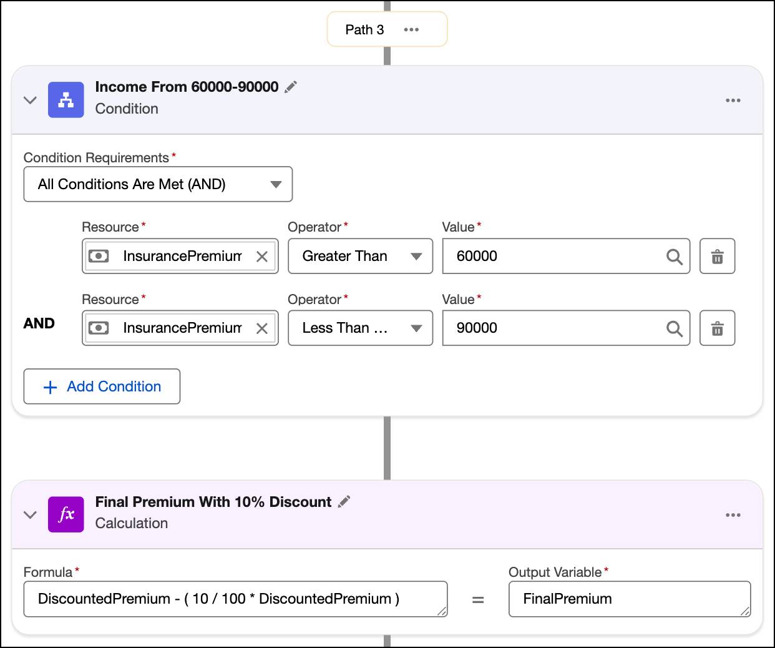Viewport: 775px width, 648px height.
Task: Open the Path 3 options menu
Action: click(411, 29)
